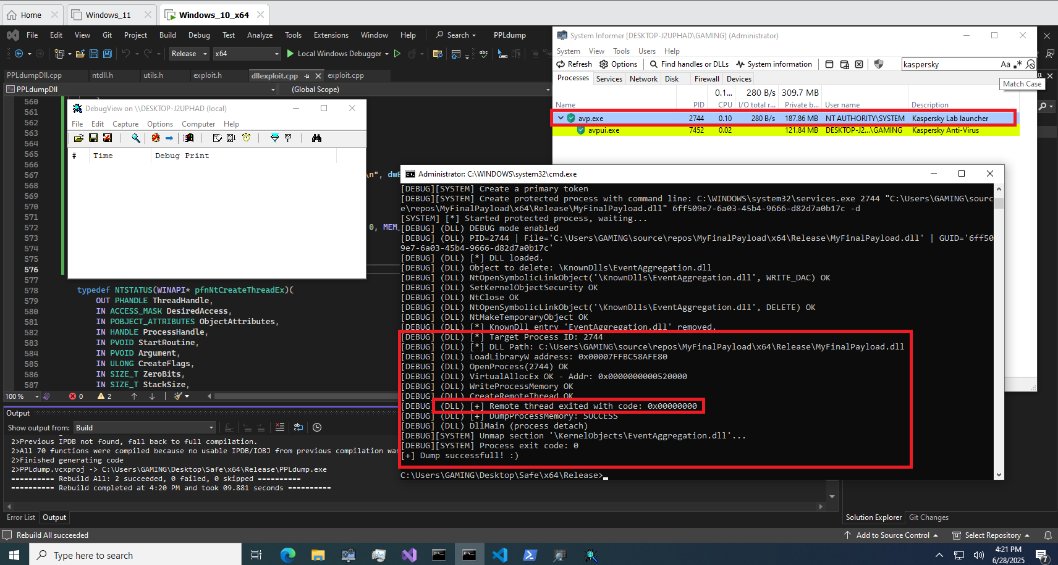
Task: Open the Search dropdown in Visual Studio menu bar
Action: (456, 35)
